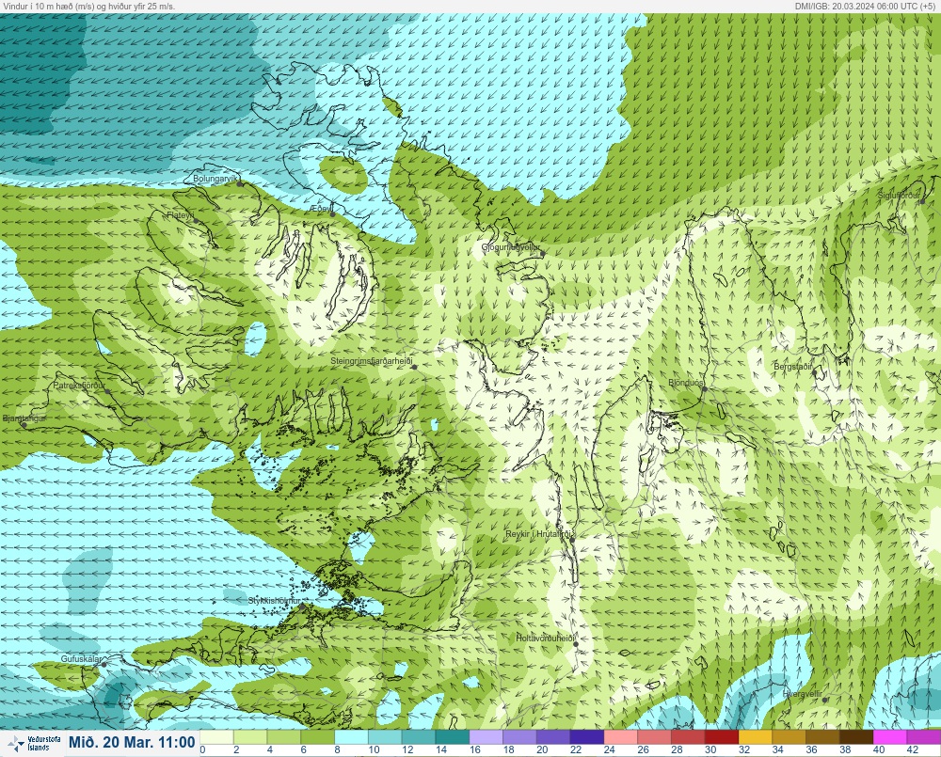
Task: Click the legend value '36'
Action: [811, 749]
